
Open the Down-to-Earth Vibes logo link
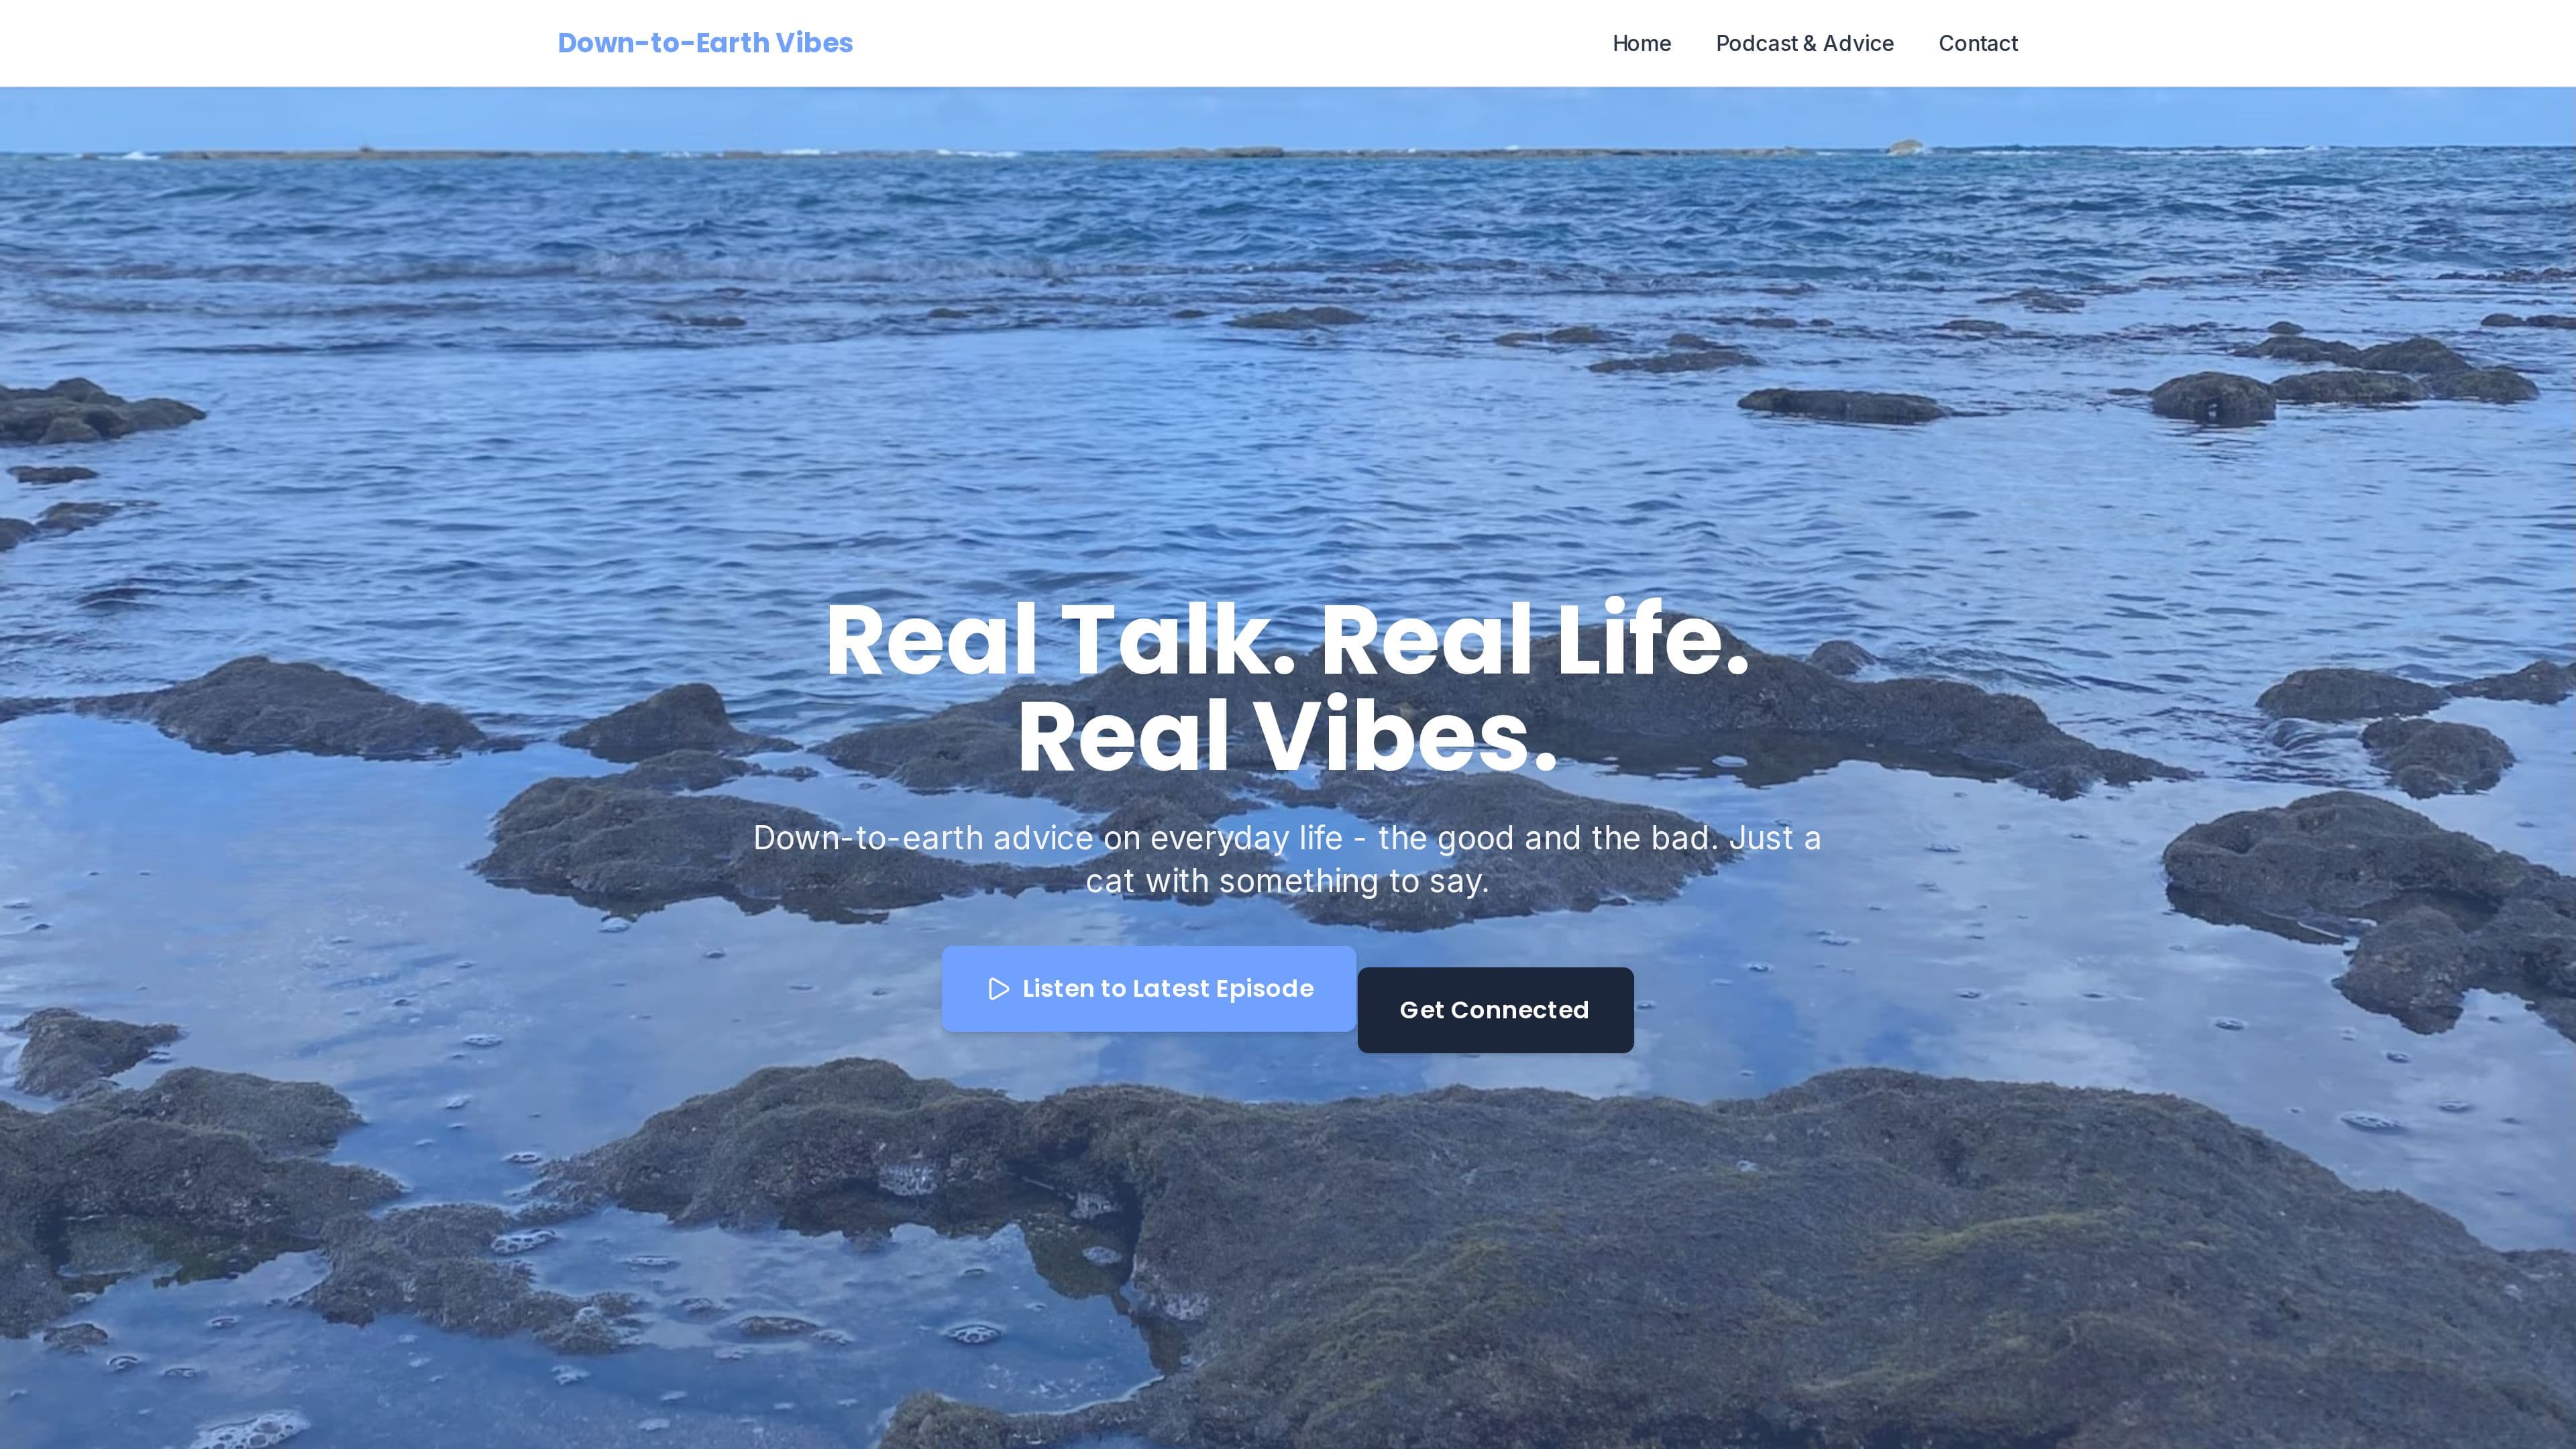point(705,43)
